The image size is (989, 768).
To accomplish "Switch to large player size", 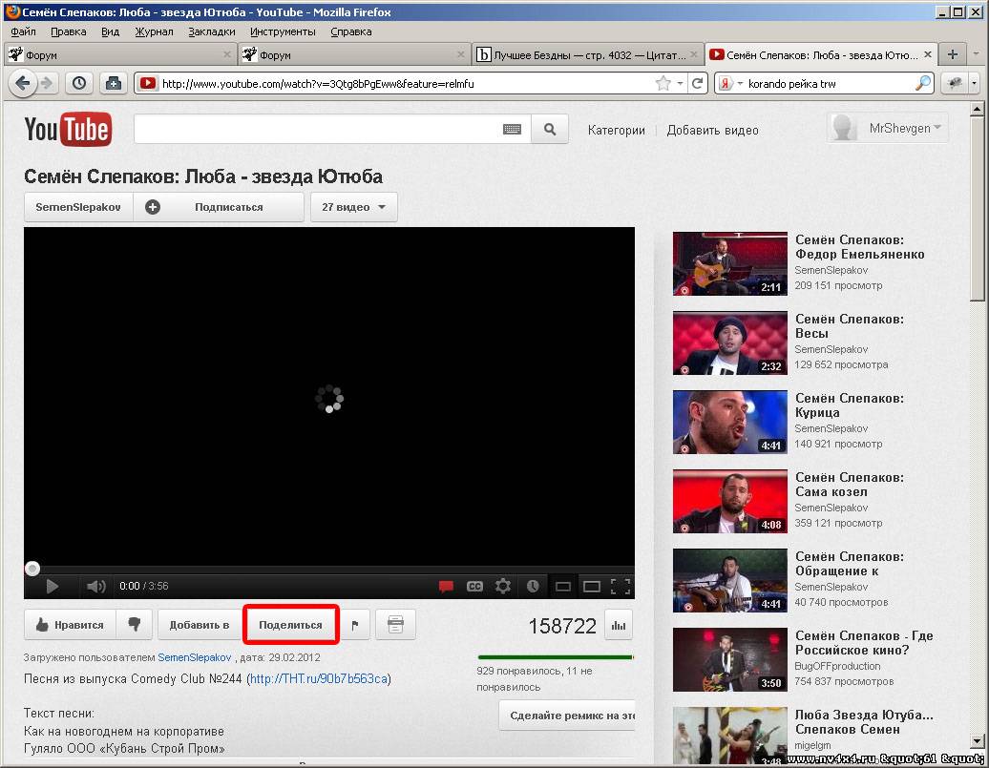I will [x=592, y=587].
